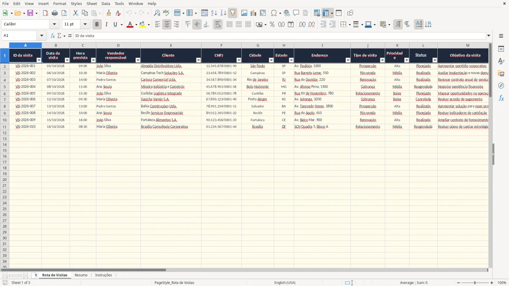Open the Format menu
509x286 pixels.
point(60,3)
